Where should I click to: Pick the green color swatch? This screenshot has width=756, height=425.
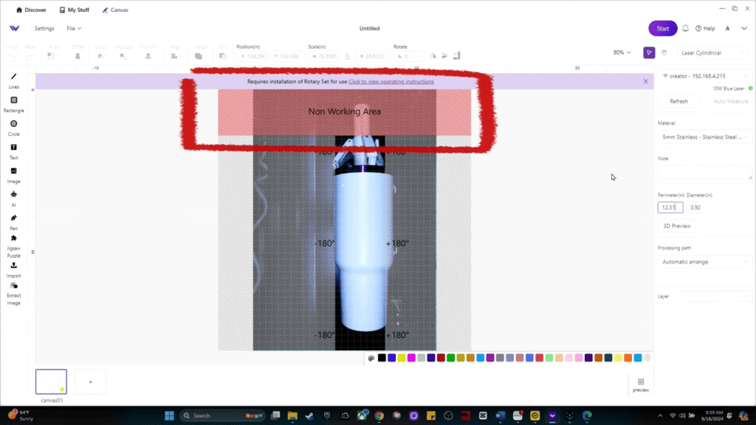tap(450, 358)
